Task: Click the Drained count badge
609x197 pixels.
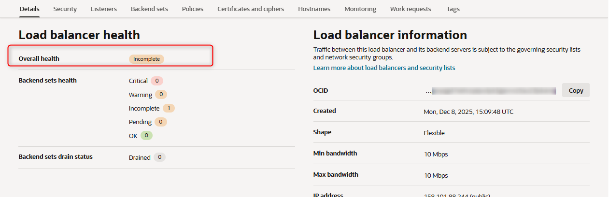Action: click(159, 157)
